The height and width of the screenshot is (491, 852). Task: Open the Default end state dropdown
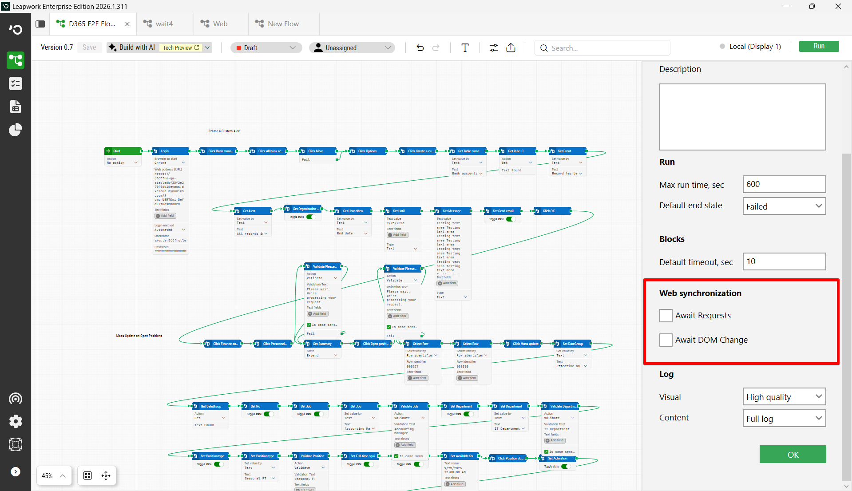coord(784,206)
